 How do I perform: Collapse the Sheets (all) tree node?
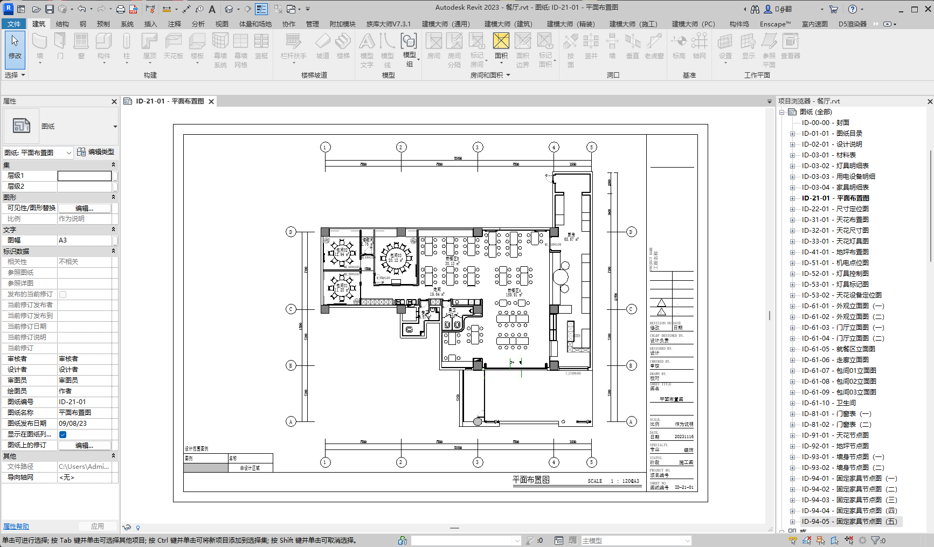pyautogui.click(x=782, y=112)
